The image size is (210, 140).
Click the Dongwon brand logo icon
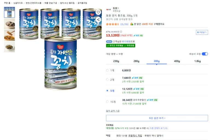pyautogui.click(x=109, y=9)
